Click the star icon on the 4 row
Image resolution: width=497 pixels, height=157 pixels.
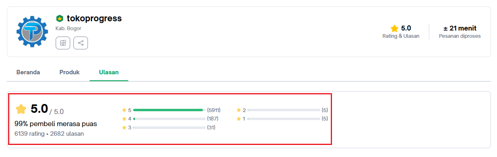click(x=124, y=119)
